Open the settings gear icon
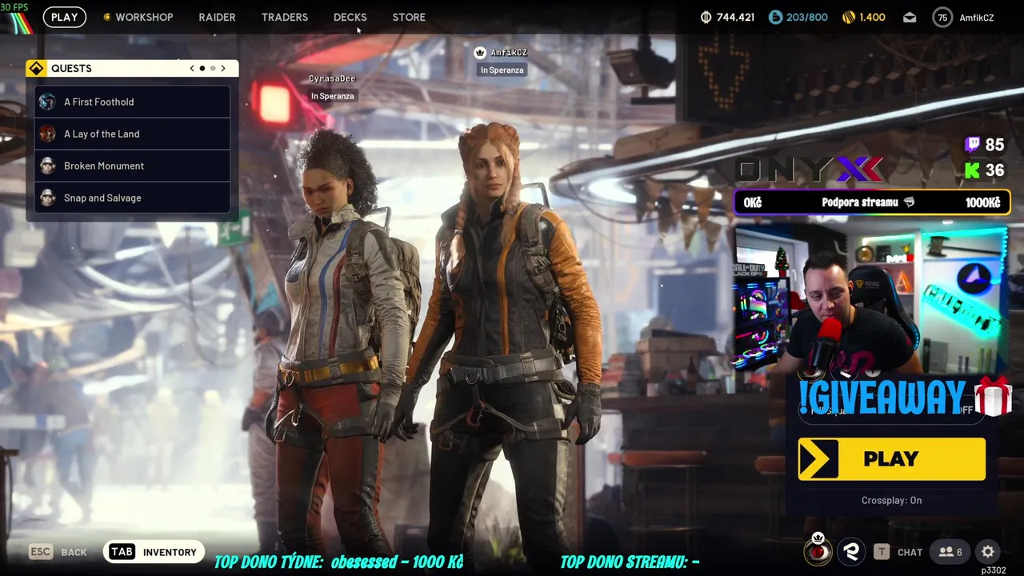Viewport: 1024px width, 576px height. (x=988, y=552)
